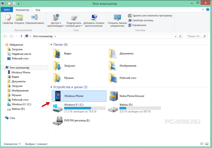Switch to large icons view in status bar
Screen dimensions: 212x148
207,144
